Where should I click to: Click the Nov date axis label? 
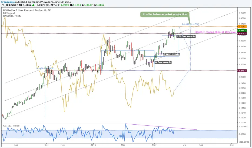click(x=63, y=145)
